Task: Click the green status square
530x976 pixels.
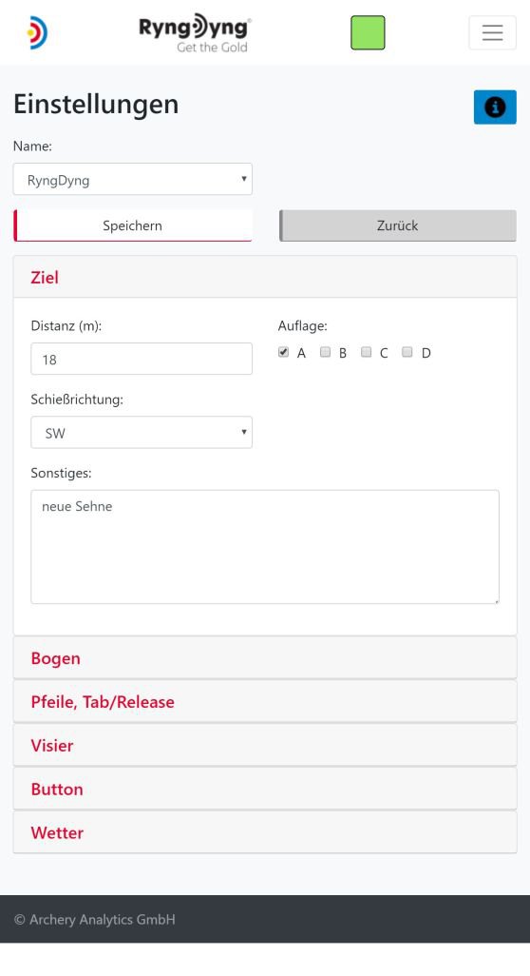Action: click(368, 33)
